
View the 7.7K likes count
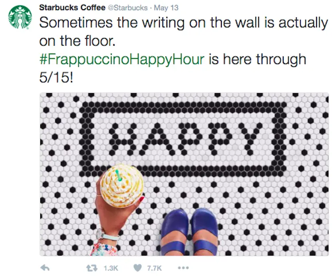tap(154, 268)
